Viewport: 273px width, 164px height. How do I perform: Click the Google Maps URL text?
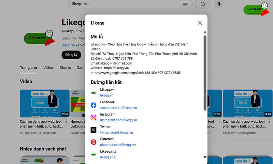coord(136,73)
